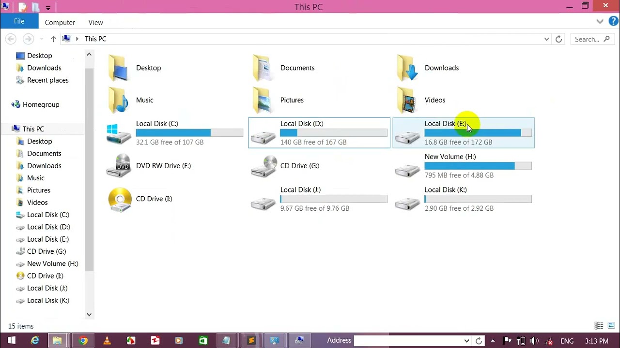620x348 pixels.
Task: Refresh the taskbar Address toolbar
Action: tap(479, 341)
